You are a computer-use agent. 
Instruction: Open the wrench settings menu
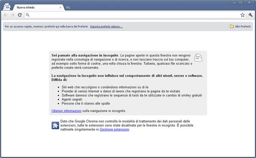coord(250,15)
